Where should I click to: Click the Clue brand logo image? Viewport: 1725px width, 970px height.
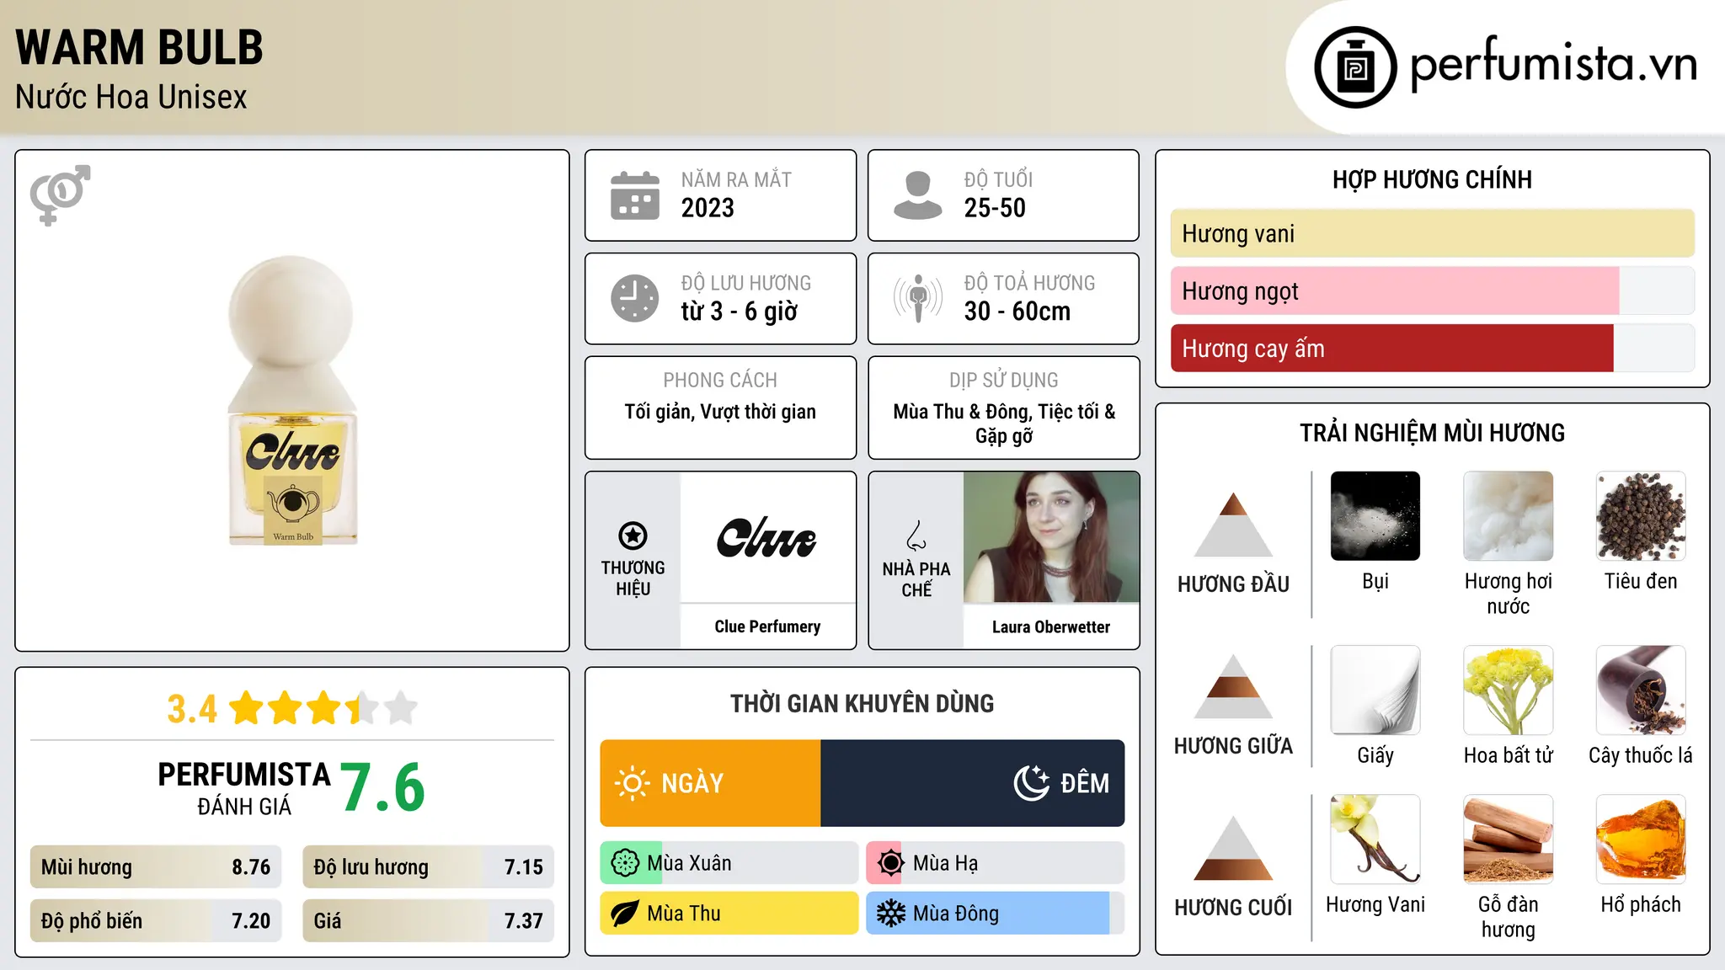pos(767,537)
